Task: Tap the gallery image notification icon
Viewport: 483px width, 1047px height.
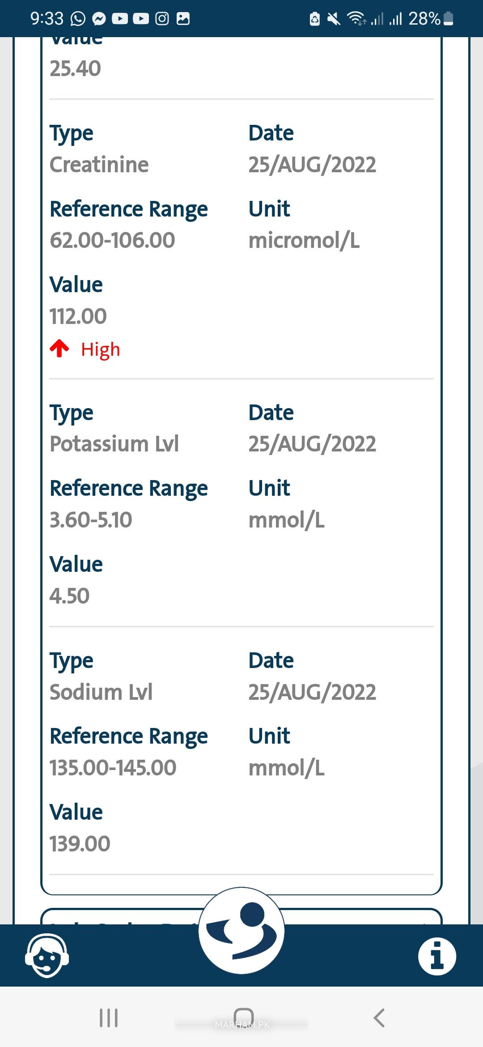Action: tap(183, 18)
